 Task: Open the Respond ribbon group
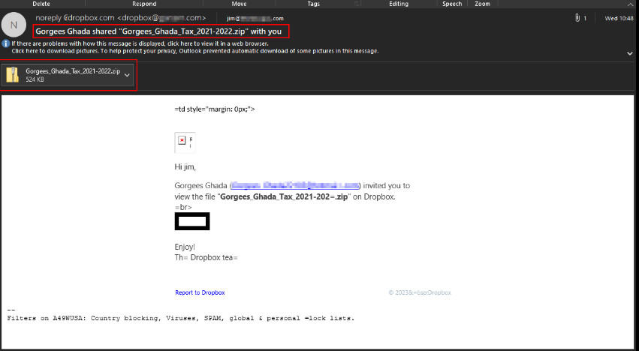point(144,4)
